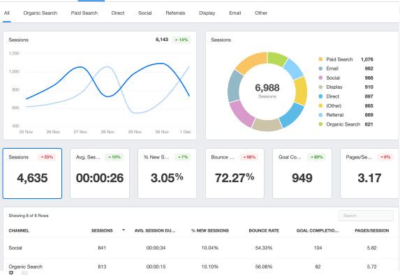
Task: Select the Goal Completions 949 card
Action: point(302,173)
